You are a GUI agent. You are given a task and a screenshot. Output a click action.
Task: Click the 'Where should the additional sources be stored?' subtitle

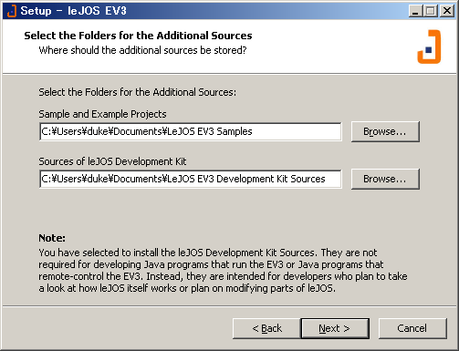pos(142,50)
